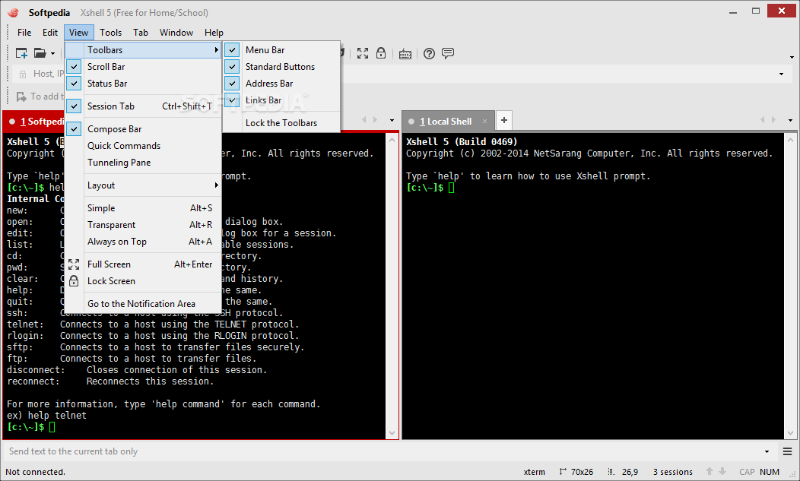Open the Tab menu
Image resolution: width=800 pixels, height=481 pixels.
tap(141, 33)
